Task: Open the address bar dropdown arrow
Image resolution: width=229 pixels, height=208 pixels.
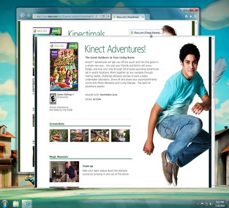Action: tap(100, 17)
